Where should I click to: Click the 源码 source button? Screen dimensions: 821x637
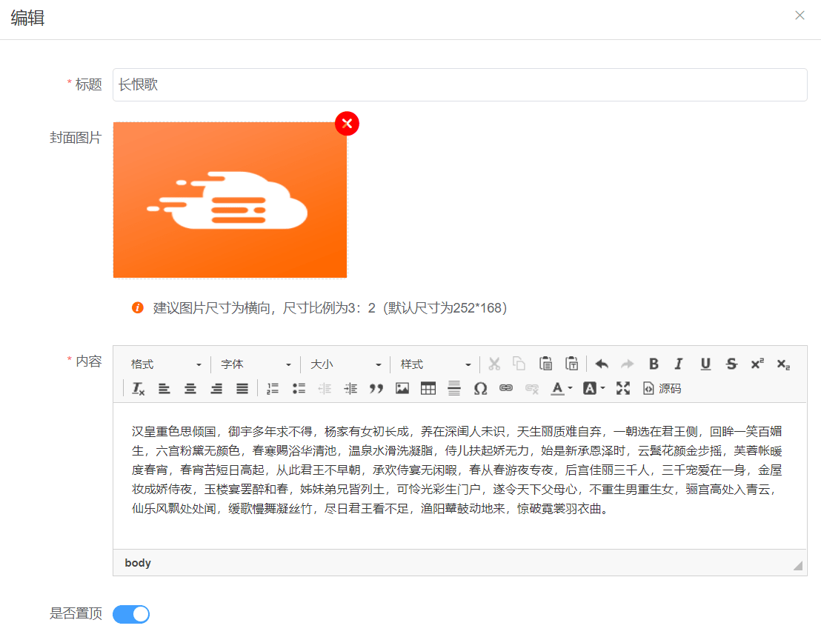662,388
